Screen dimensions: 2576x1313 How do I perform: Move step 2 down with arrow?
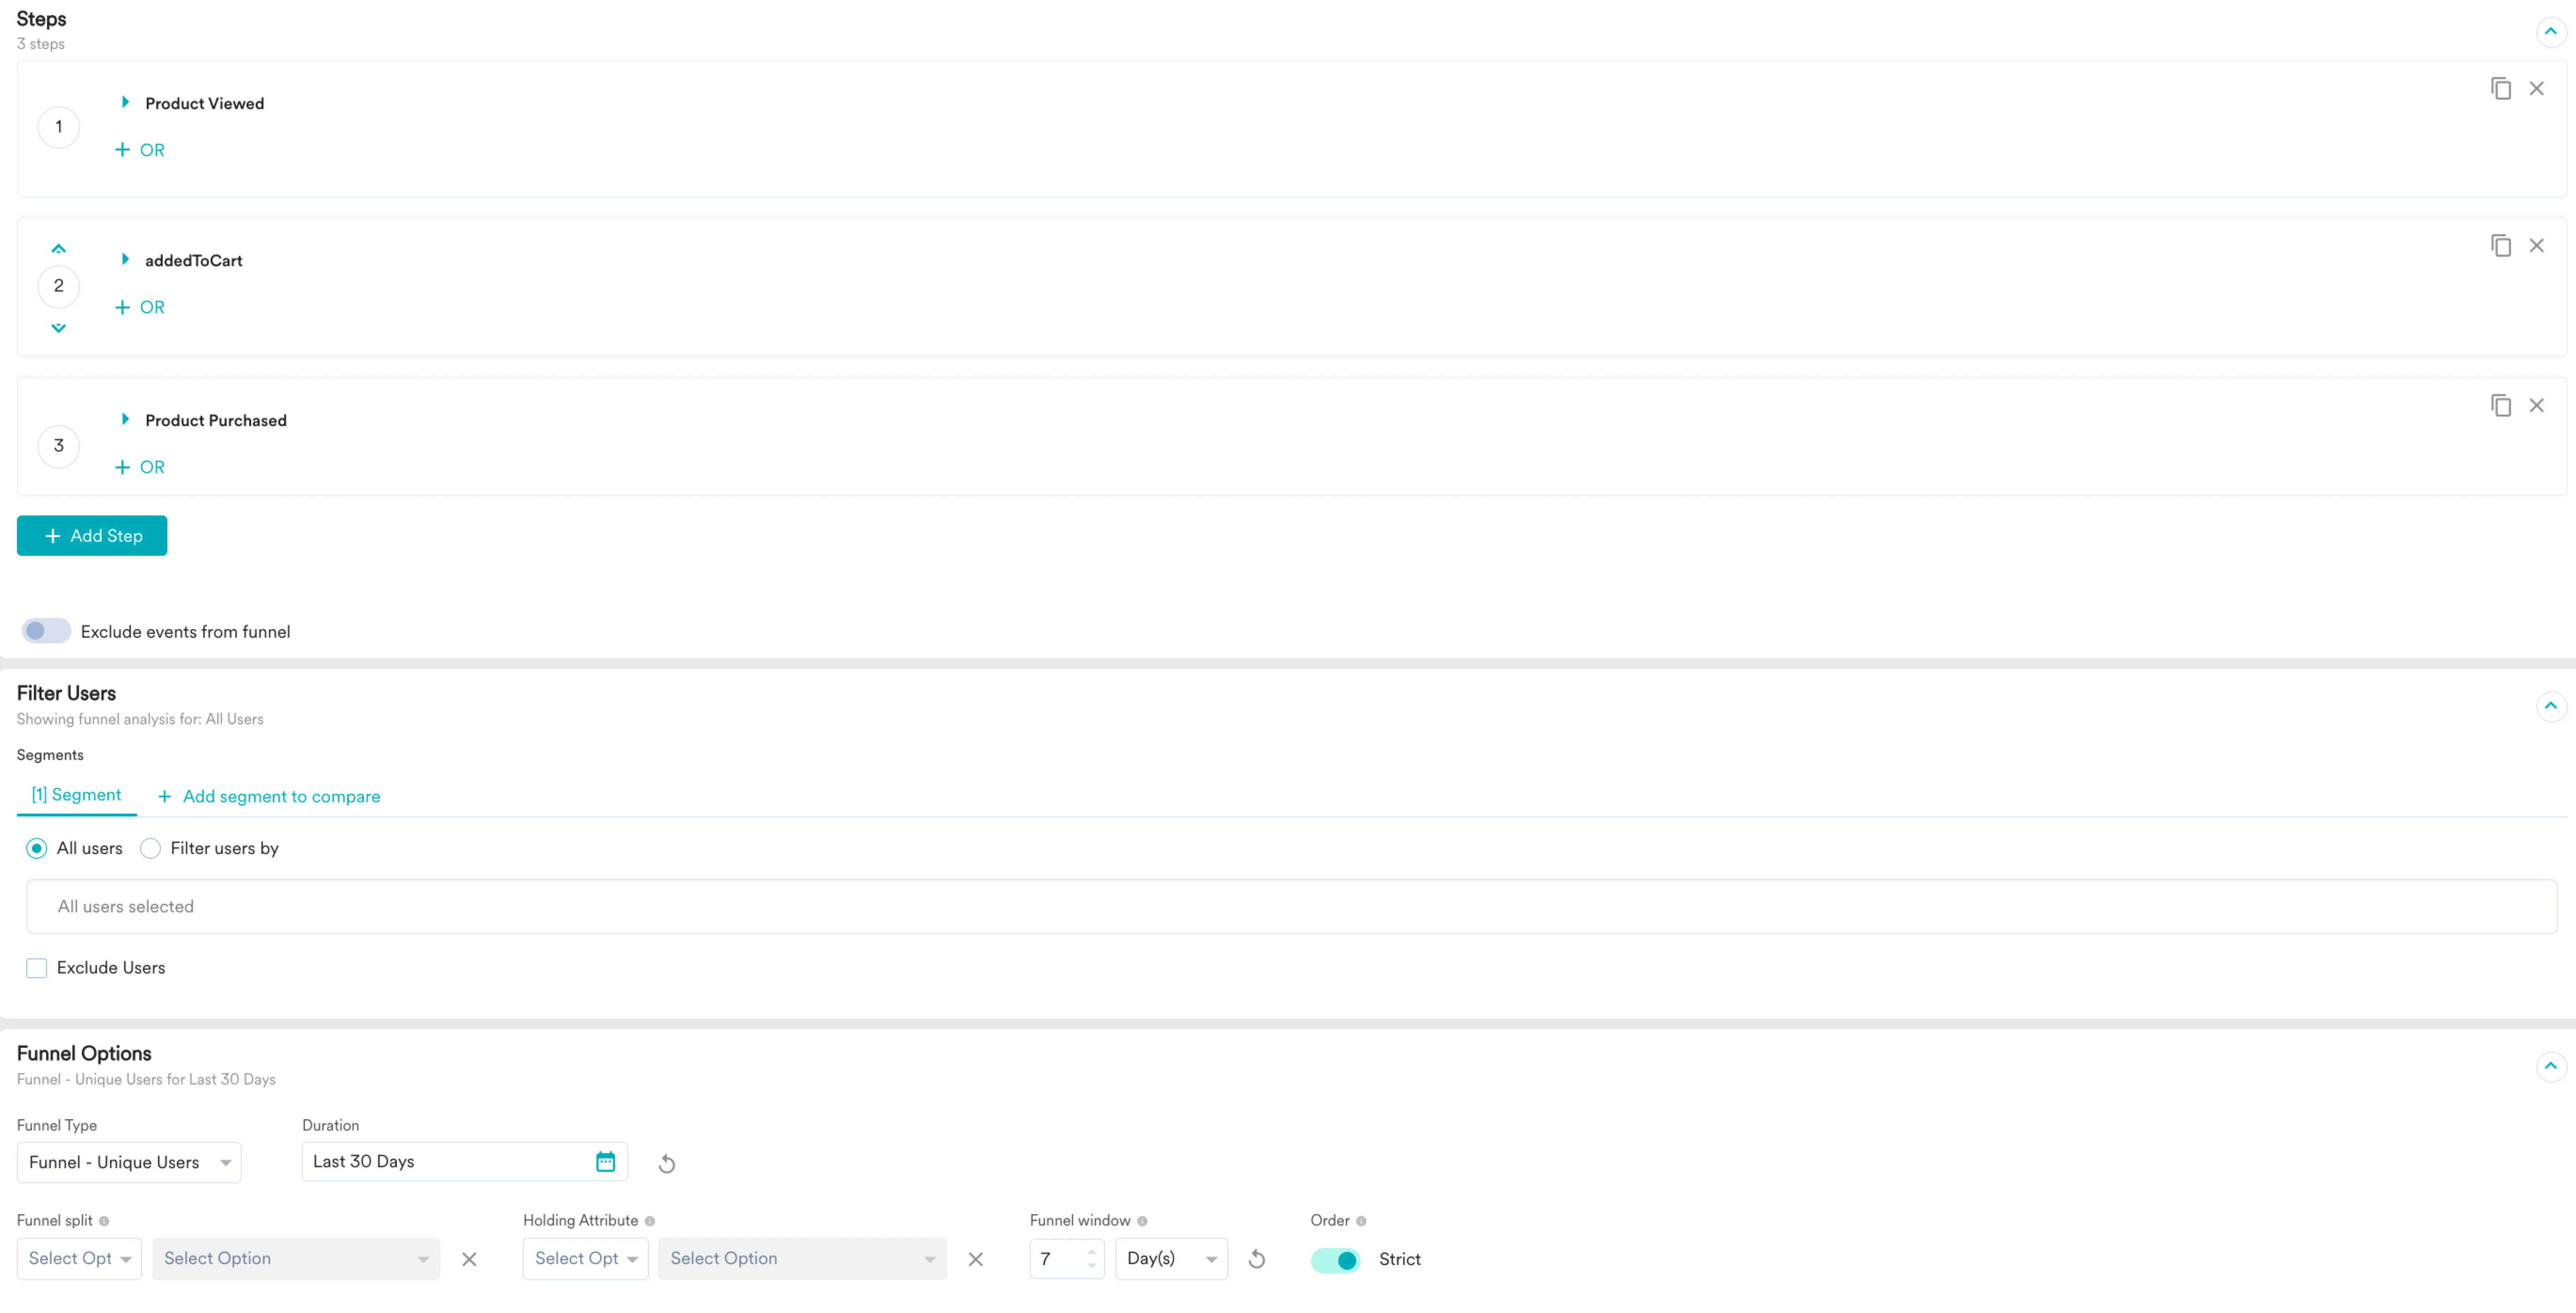[58, 328]
